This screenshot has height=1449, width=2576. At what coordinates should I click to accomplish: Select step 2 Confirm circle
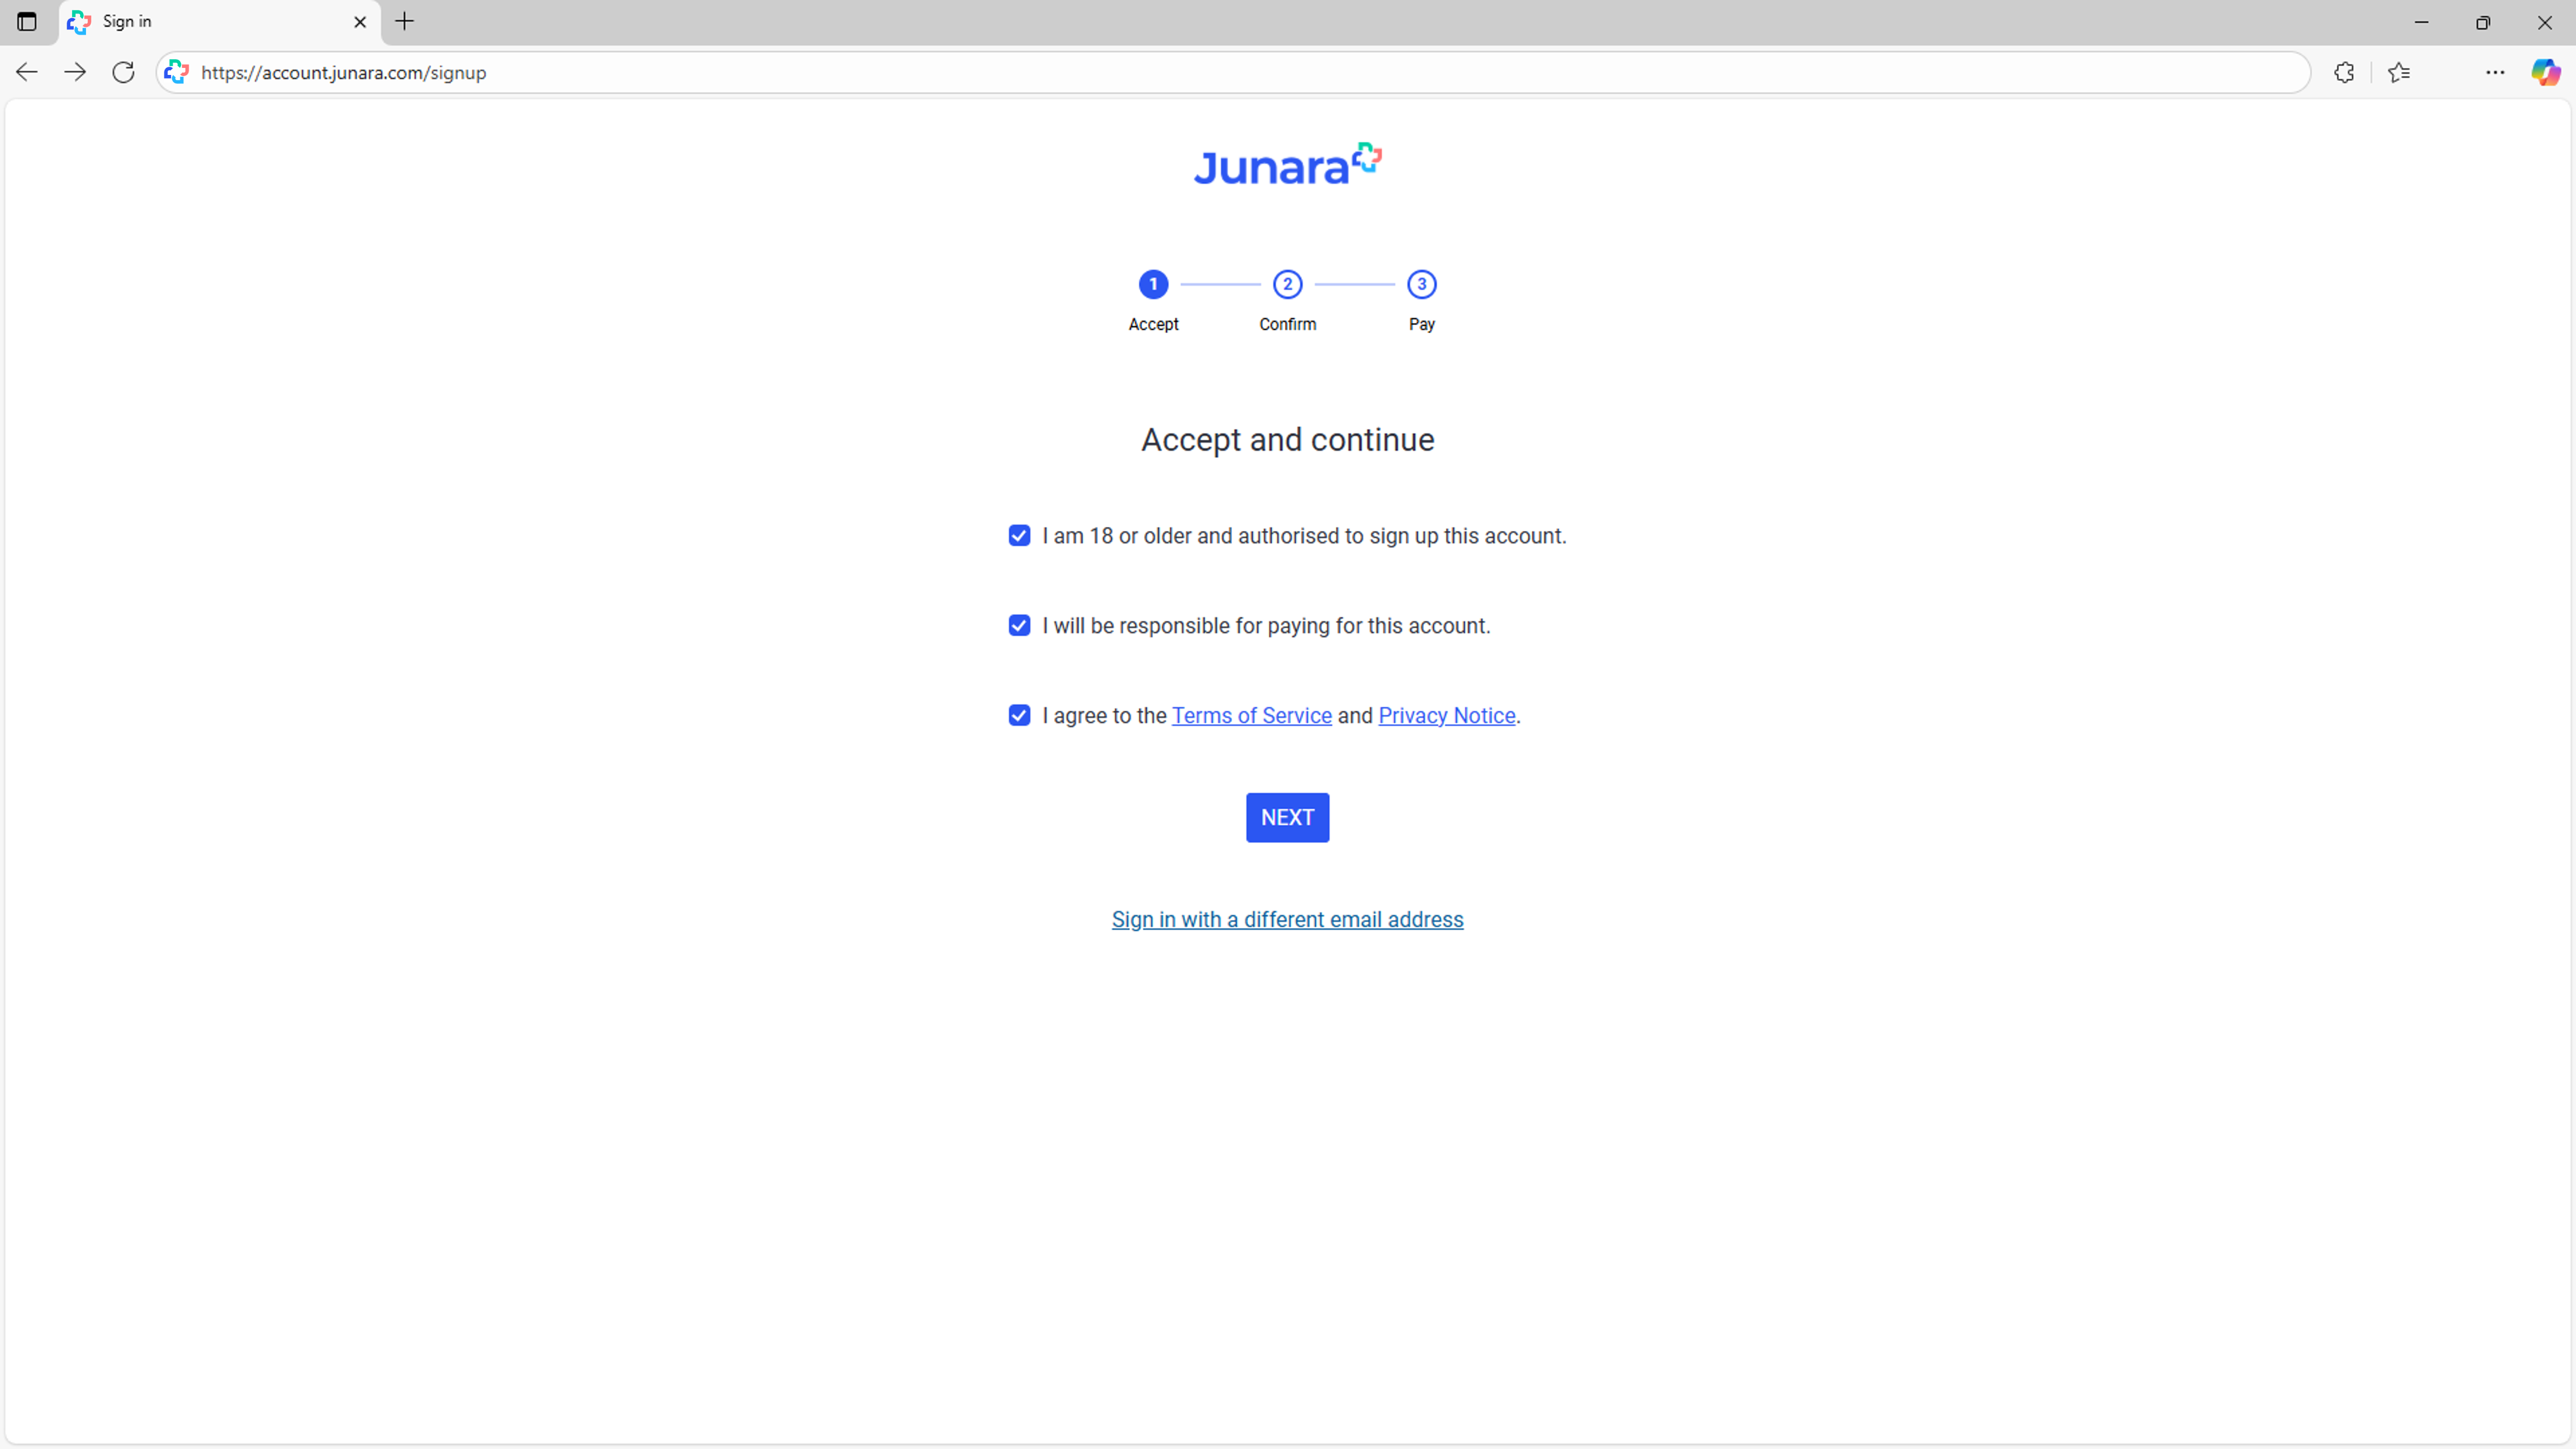point(1287,284)
